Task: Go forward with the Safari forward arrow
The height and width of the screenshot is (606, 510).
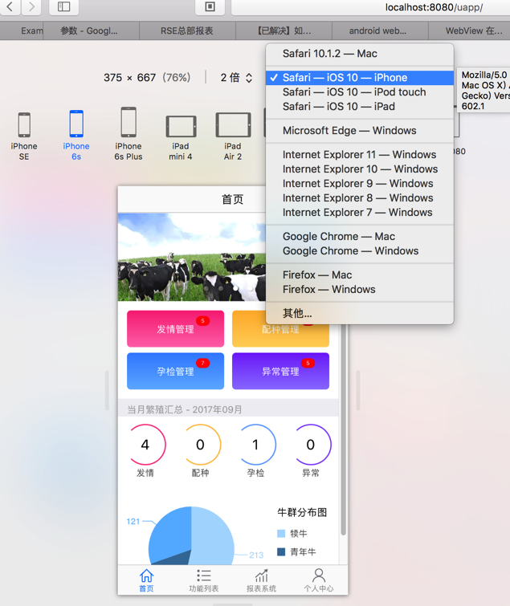Action: tap(31, 6)
